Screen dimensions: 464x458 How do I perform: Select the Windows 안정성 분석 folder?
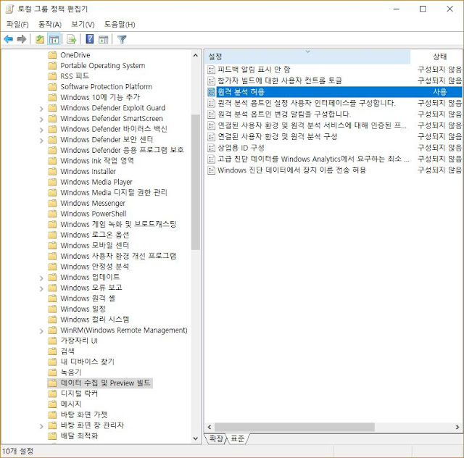[x=95, y=267]
